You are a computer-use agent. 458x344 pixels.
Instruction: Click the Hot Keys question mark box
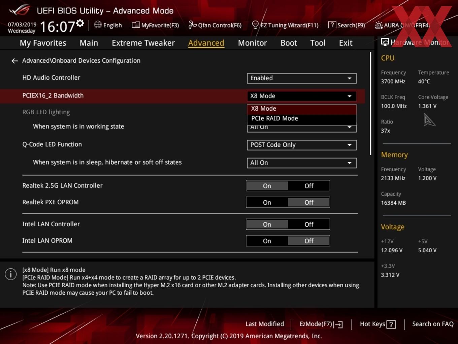(x=391, y=324)
